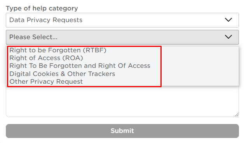Click the Type of help category label
The image size is (244, 143).
coord(42,8)
